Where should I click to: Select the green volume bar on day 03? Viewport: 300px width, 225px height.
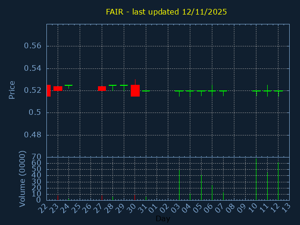tap(179, 185)
